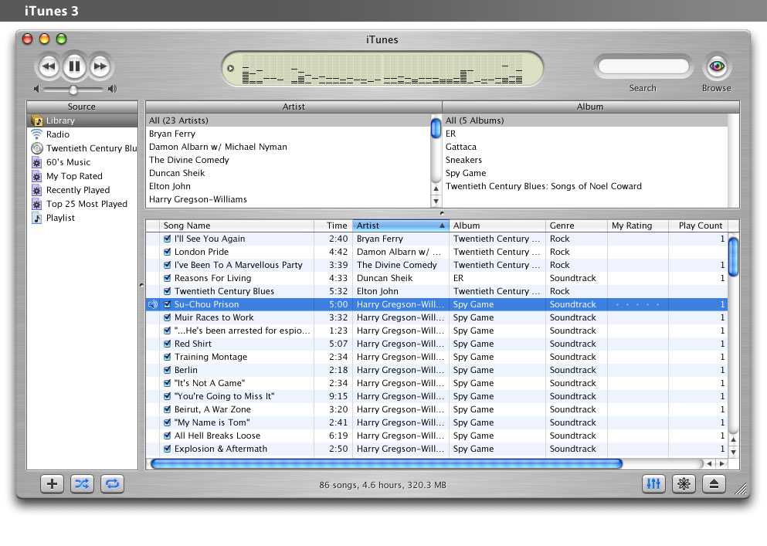The height and width of the screenshot is (546, 767).
Task: Select All (23 Artists) in browser
Action: [289, 120]
